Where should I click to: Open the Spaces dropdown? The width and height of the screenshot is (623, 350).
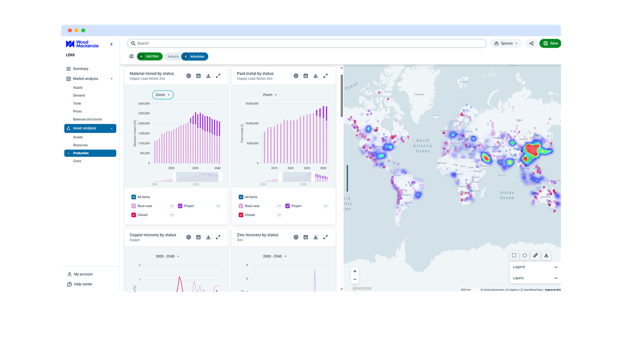(506, 44)
